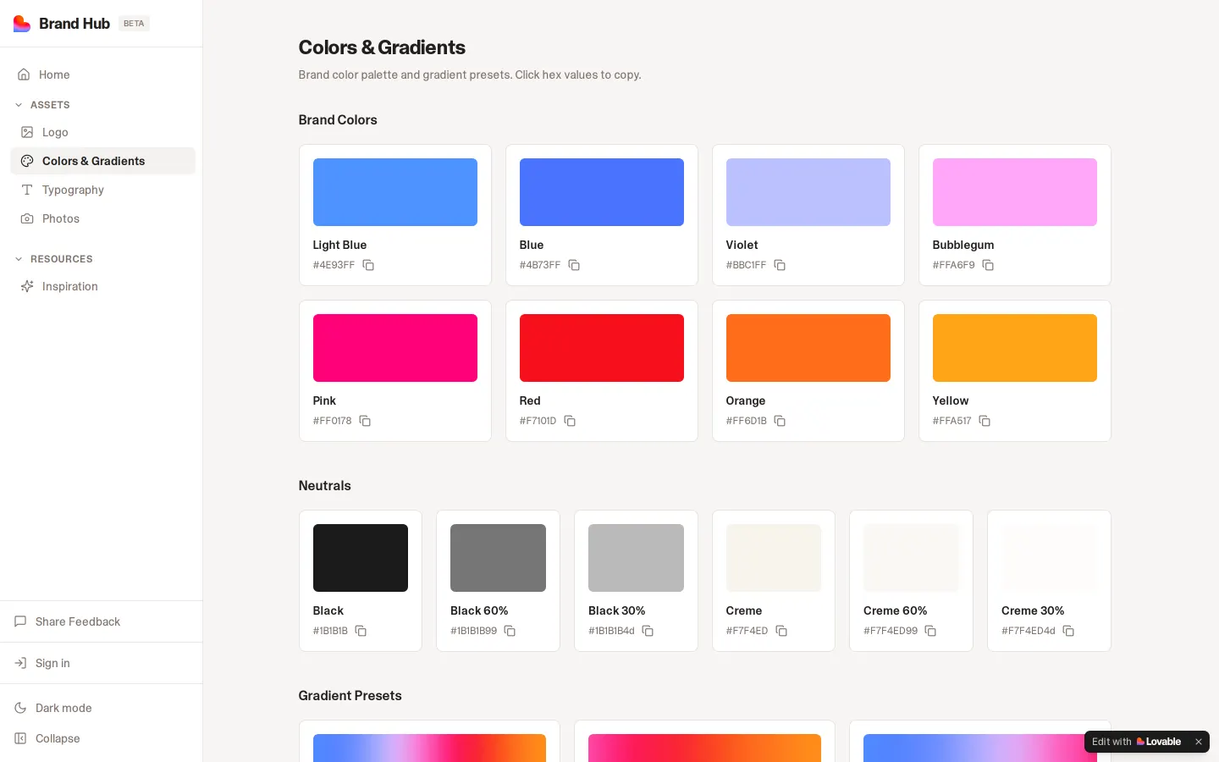Dismiss the Edit with Lovable badge
1219x762 pixels.
pyautogui.click(x=1198, y=742)
